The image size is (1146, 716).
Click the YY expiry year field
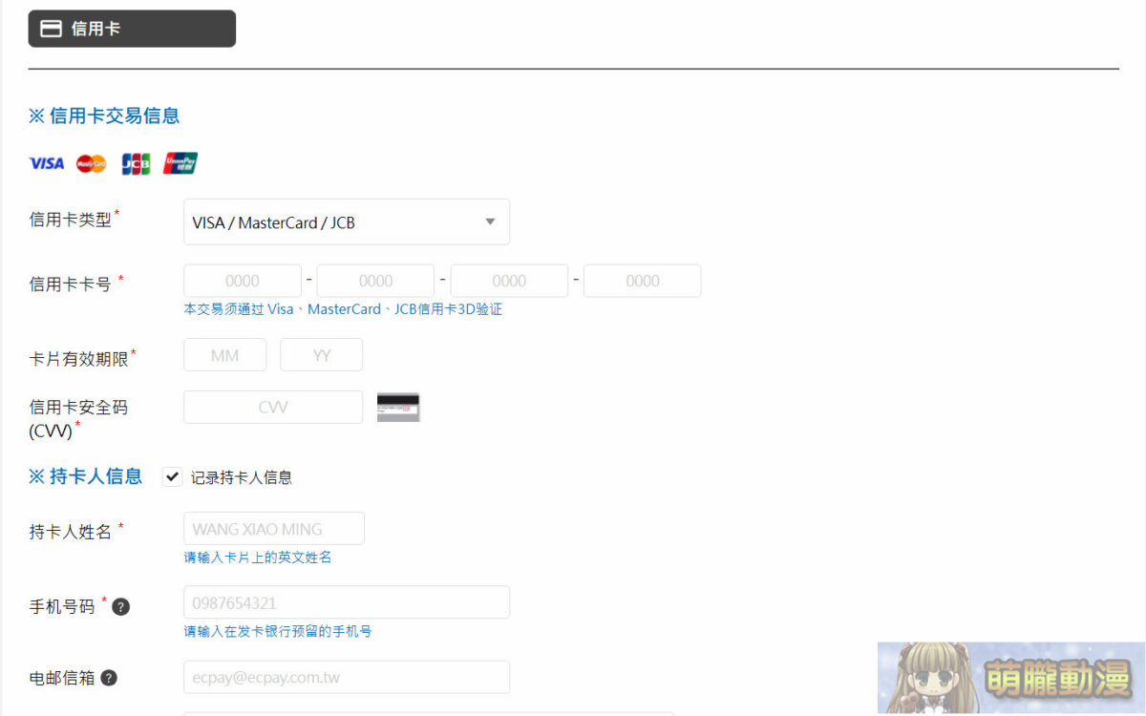(321, 355)
